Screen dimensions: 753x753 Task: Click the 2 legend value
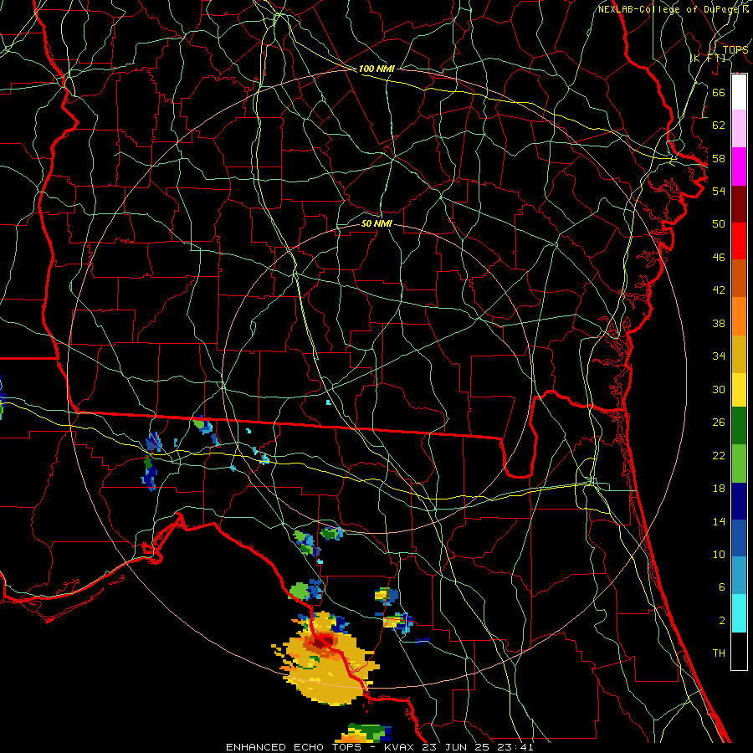721,621
